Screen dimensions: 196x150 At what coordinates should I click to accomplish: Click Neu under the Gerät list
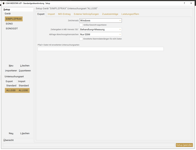pos(11,66)
